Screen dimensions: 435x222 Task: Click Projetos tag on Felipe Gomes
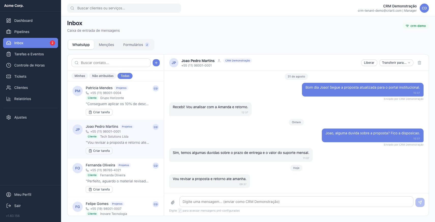pos(117,204)
